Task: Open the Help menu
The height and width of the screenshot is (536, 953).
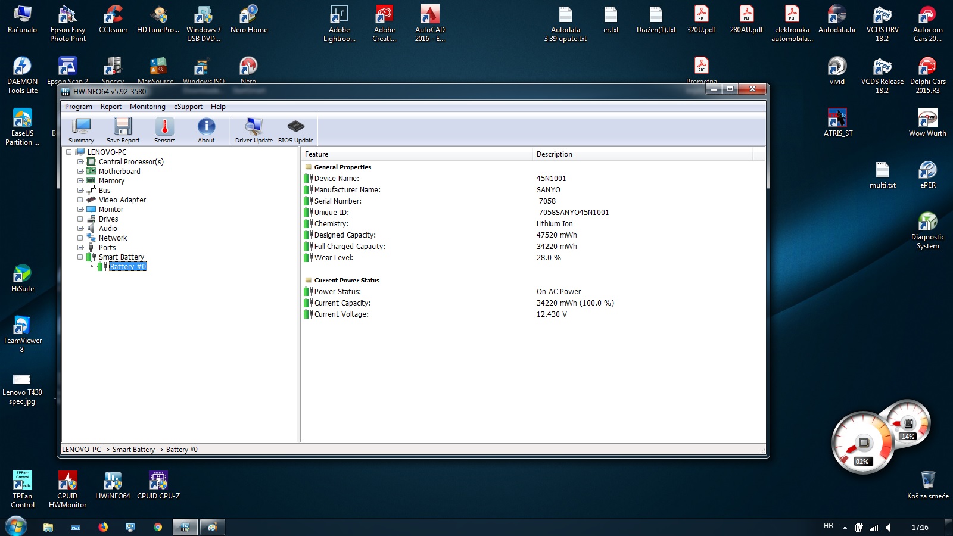Action: 218,107
